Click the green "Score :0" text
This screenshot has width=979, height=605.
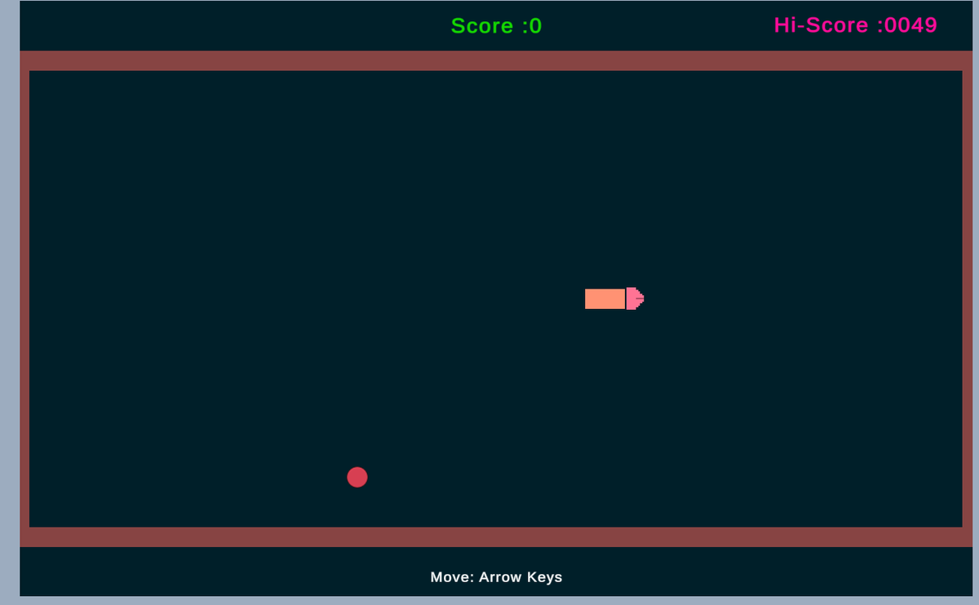click(x=496, y=26)
